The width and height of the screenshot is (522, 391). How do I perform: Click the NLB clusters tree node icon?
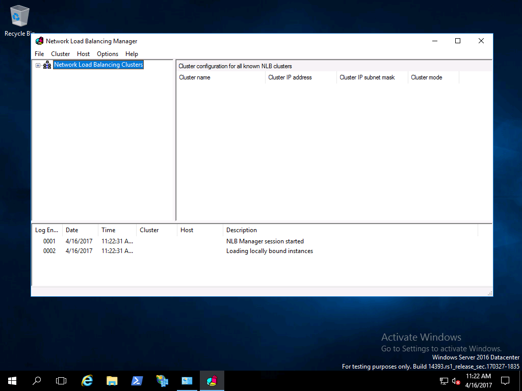47,65
